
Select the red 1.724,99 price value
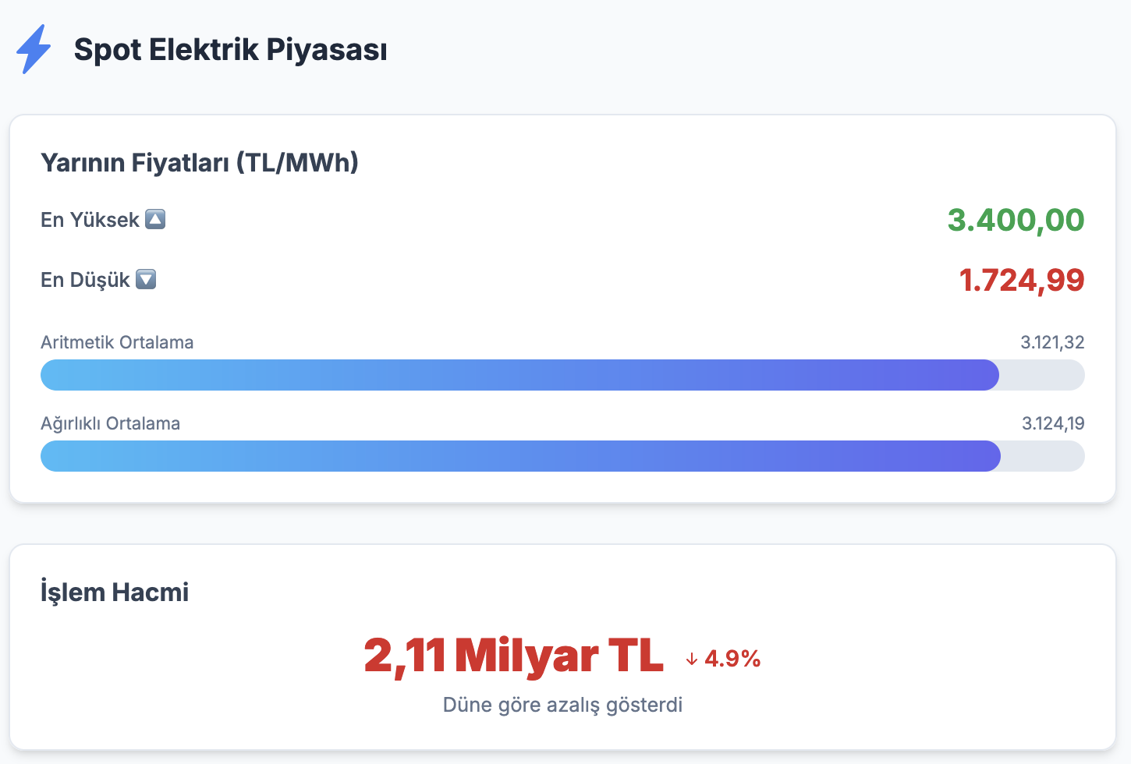coord(1021,280)
